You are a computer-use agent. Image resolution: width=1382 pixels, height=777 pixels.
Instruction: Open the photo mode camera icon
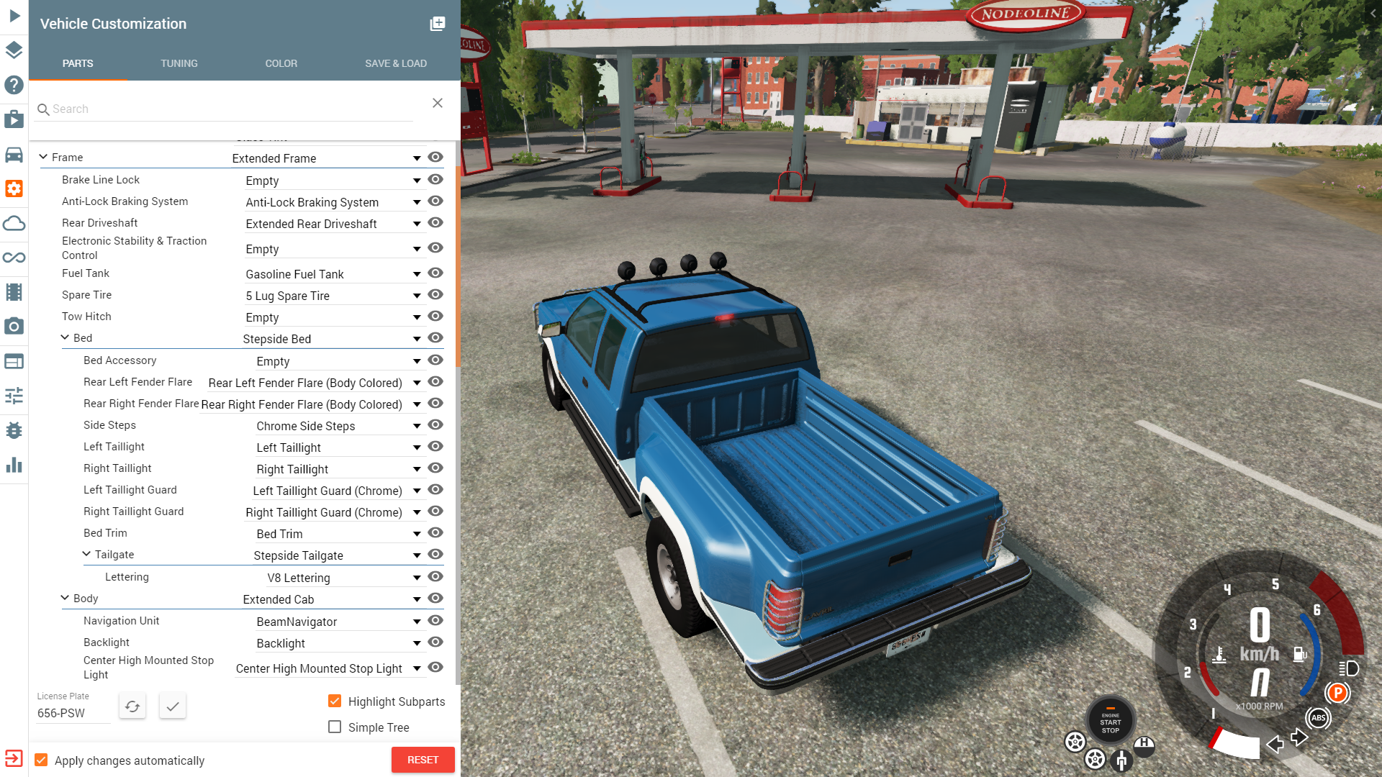tap(14, 327)
